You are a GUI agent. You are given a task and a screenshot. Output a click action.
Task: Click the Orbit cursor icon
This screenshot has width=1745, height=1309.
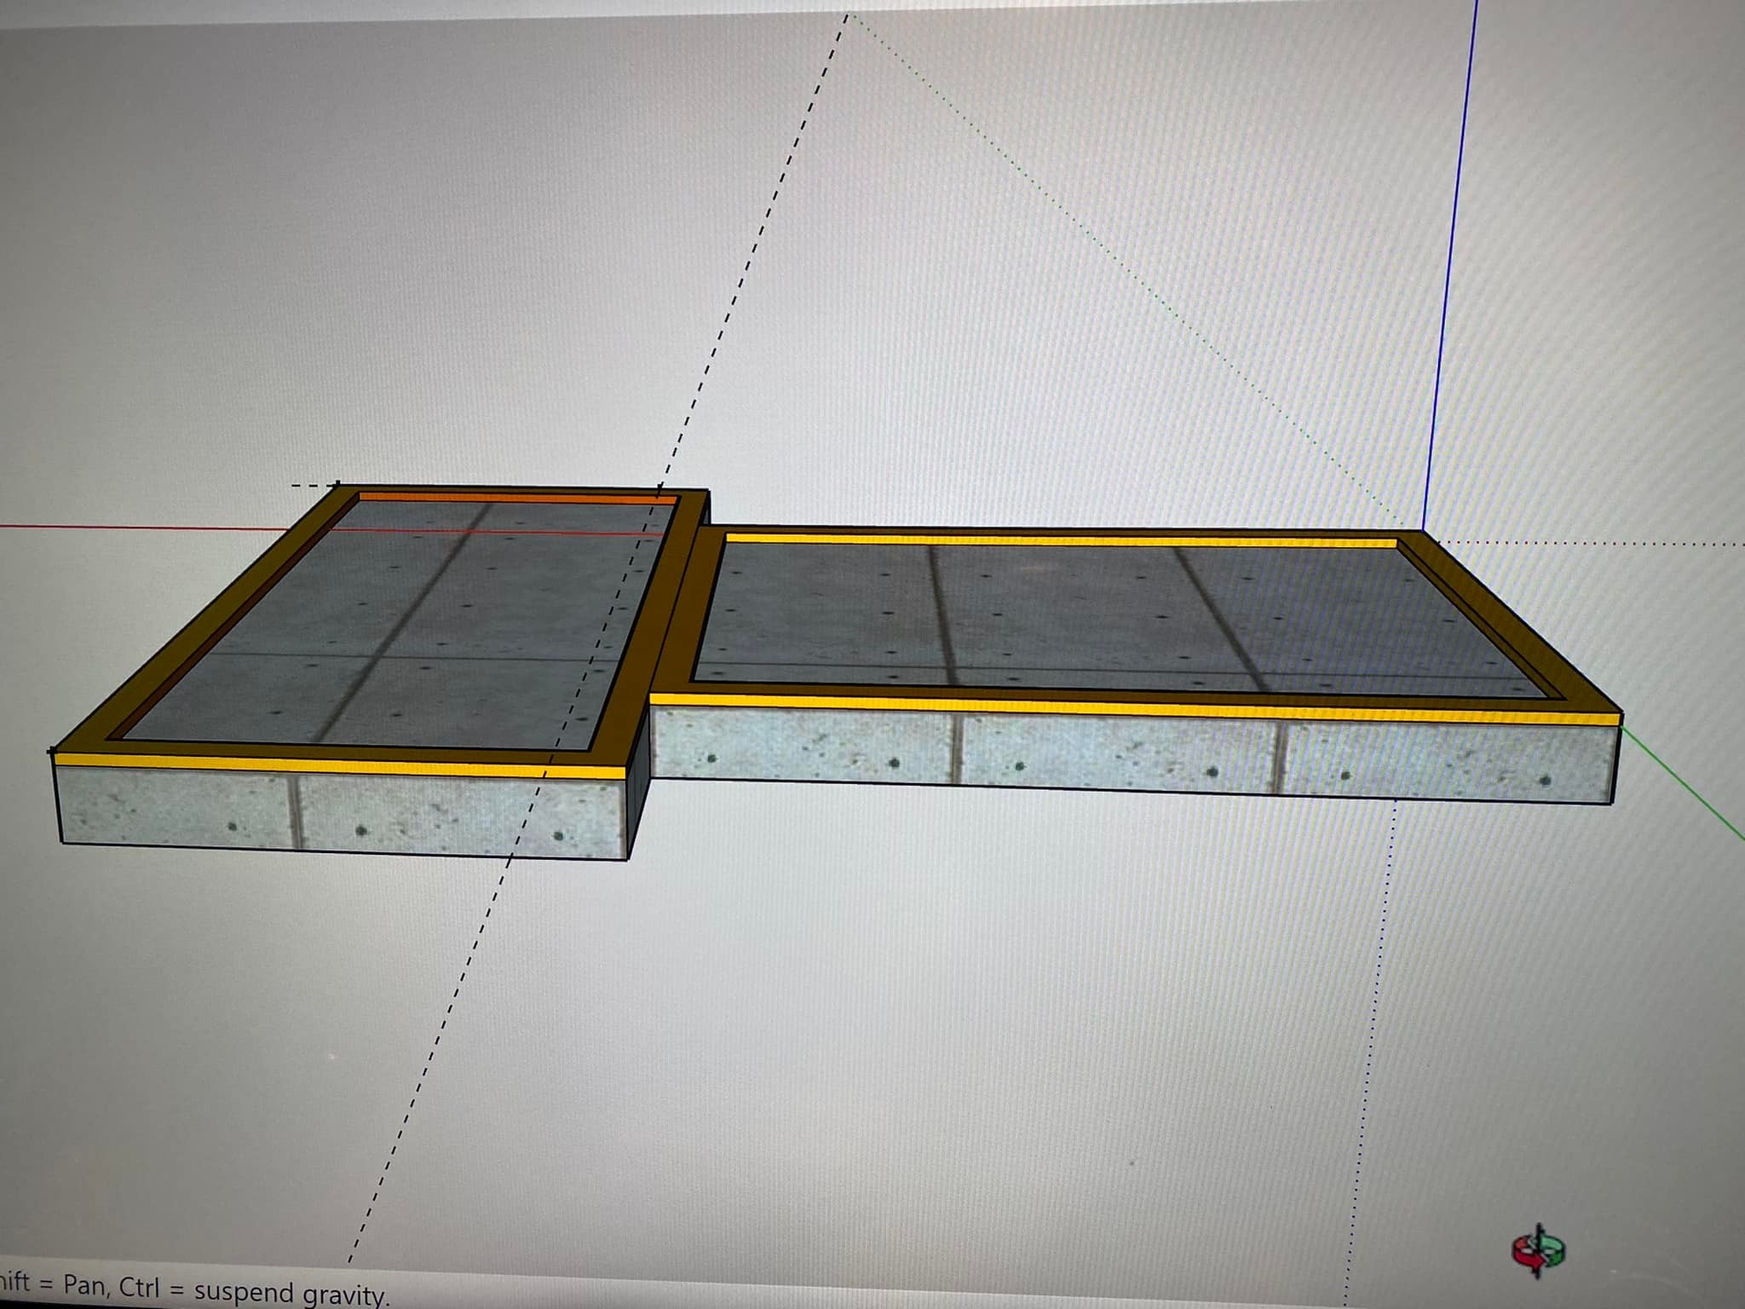pyautogui.click(x=1539, y=1250)
